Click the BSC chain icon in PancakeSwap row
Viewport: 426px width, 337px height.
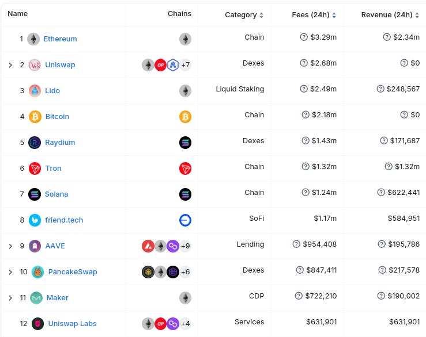[x=148, y=272]
